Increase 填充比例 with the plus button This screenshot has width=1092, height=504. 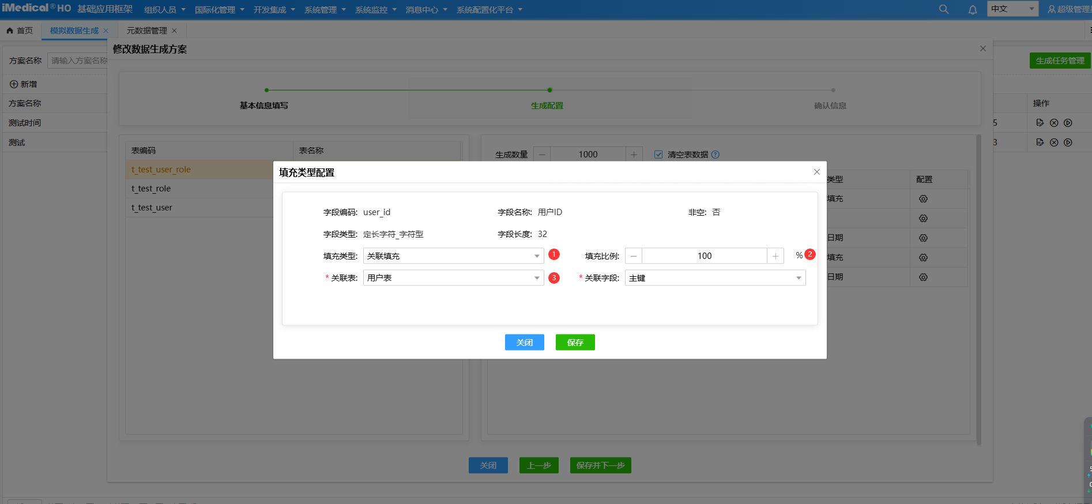(775, 256)
